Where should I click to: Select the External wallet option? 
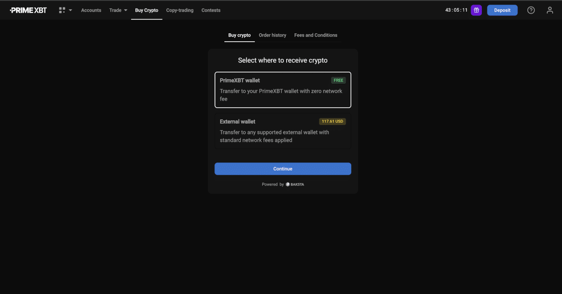[283, 131]
